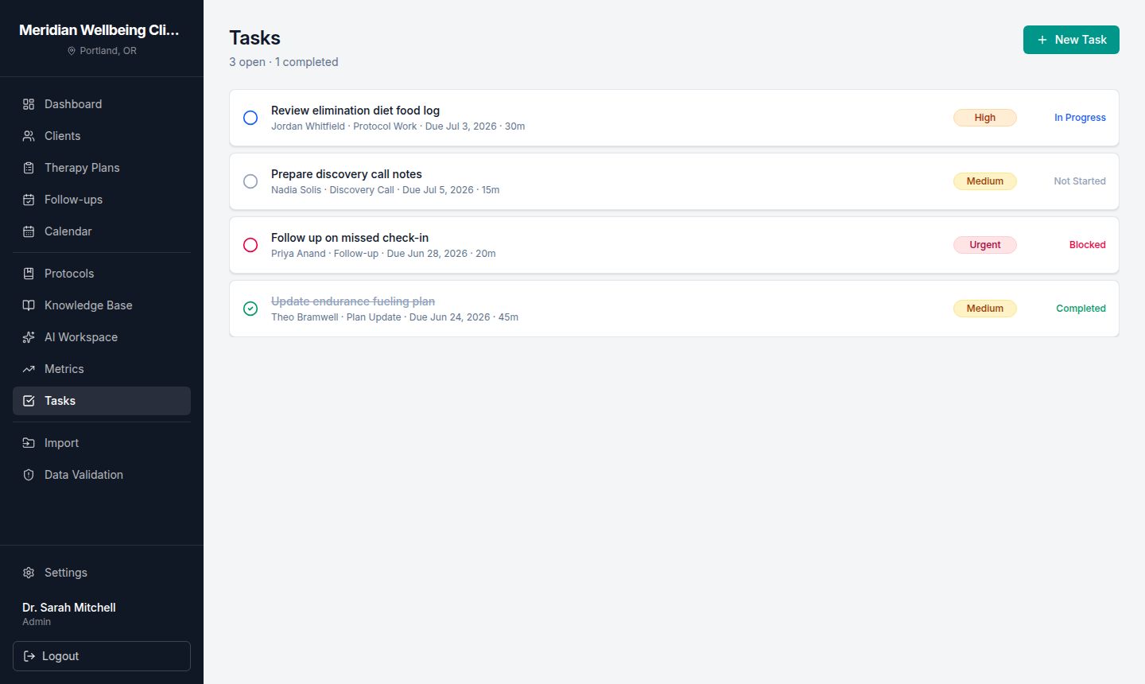Click the Data Validation shield icon
The height and width of the screenshot is (684, 1145).
[x=29, y=475]
